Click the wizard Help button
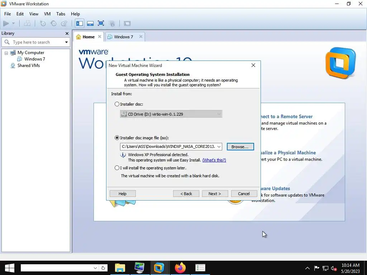 point(123,194)
